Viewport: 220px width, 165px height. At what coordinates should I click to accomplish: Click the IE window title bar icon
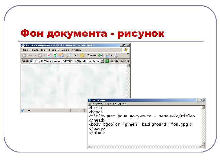click(x=22, y=45)
